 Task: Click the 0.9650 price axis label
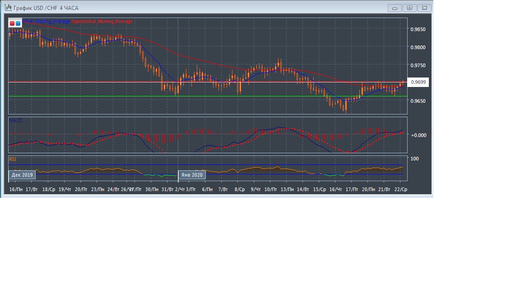(x=418, y=101)
